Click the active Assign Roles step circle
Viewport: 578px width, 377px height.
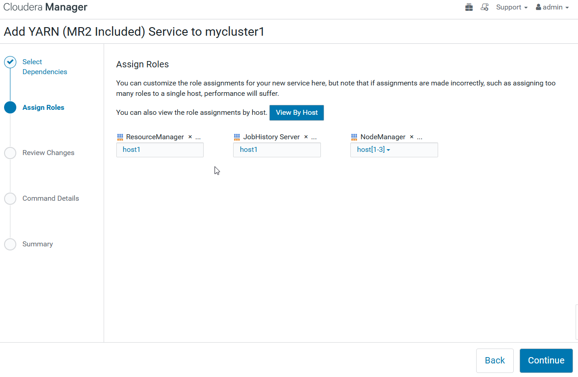(10, 108)
